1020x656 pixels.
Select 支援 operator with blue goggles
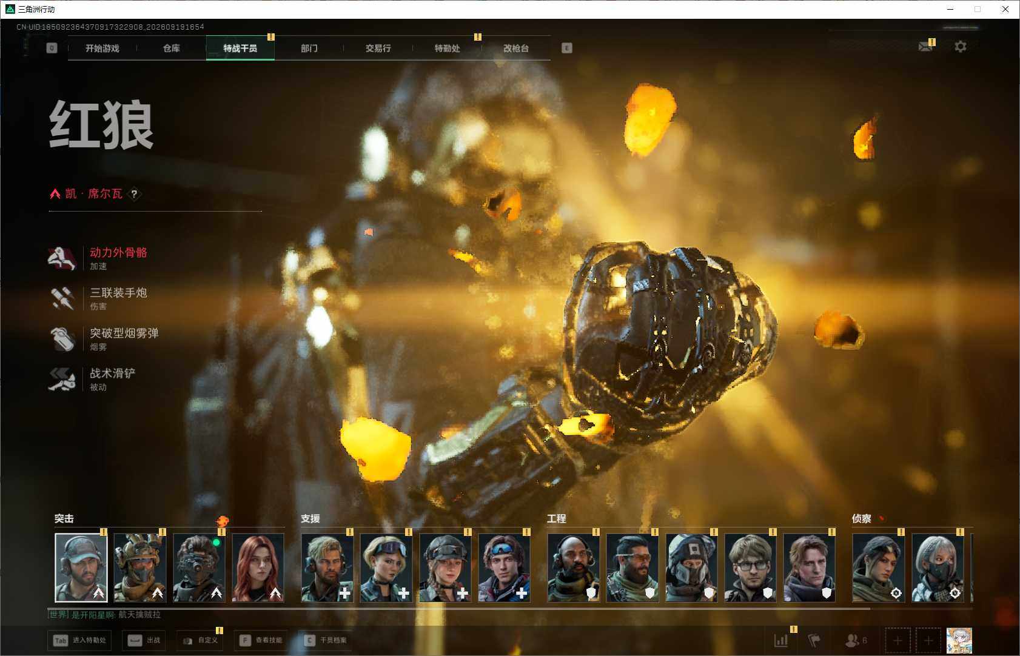pos(504,567)
